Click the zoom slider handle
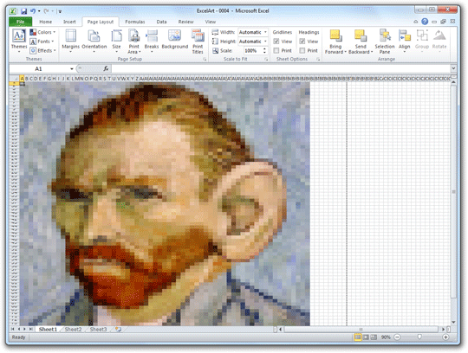 [x=419, y=337]
